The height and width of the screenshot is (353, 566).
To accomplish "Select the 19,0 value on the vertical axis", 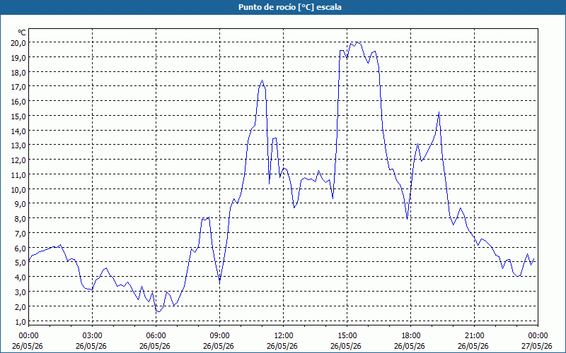I will [18, 58].
